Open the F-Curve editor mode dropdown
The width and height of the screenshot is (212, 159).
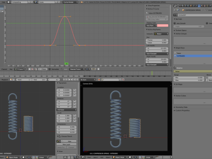19,69
